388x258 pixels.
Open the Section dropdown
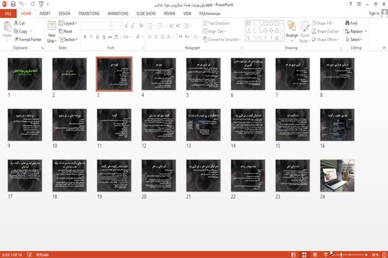coord(69,39)
